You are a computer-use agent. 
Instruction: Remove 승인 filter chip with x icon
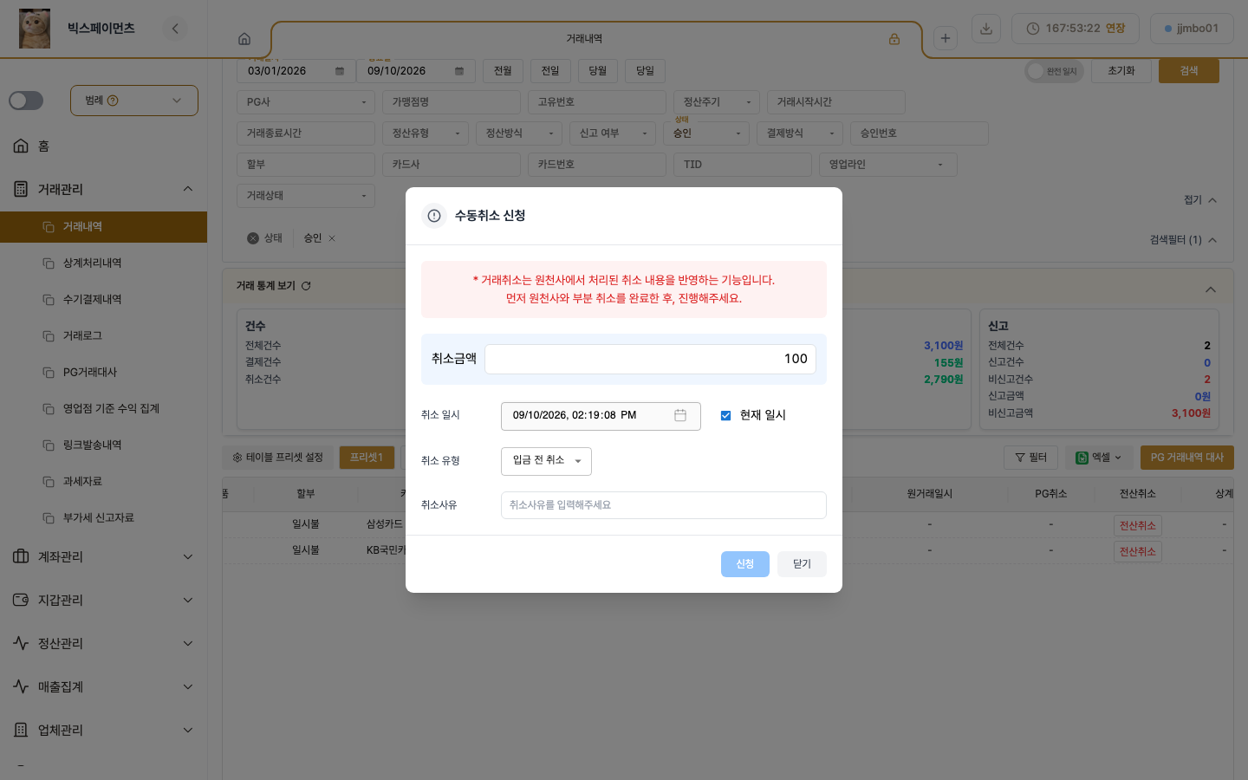[x=332, y=238]
